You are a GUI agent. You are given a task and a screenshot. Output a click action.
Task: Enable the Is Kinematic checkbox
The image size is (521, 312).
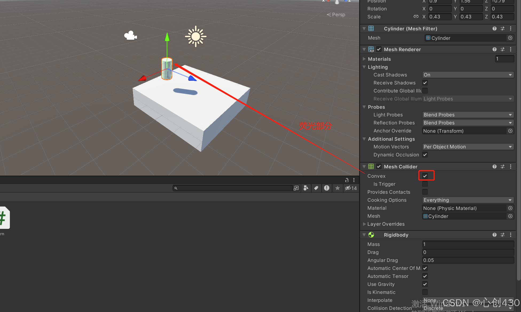tap(425, 292)
